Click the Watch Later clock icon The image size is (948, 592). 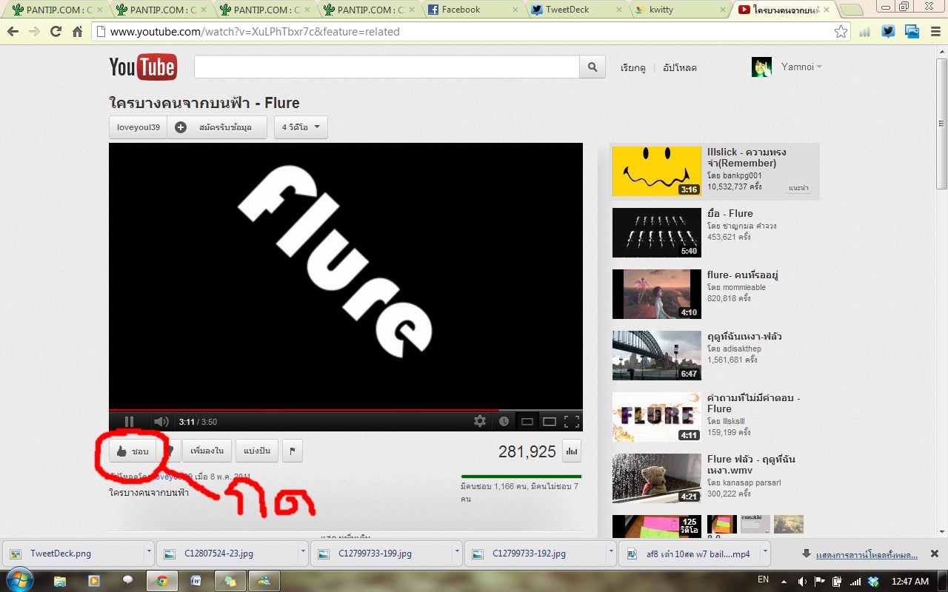(504, 422)
